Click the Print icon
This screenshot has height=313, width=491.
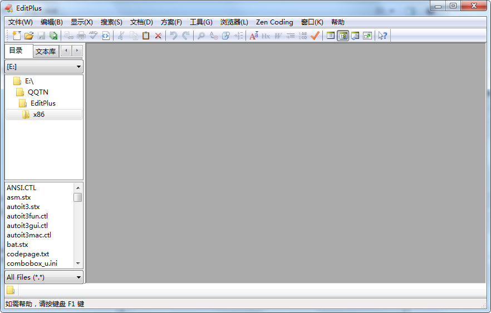point(81,36)
